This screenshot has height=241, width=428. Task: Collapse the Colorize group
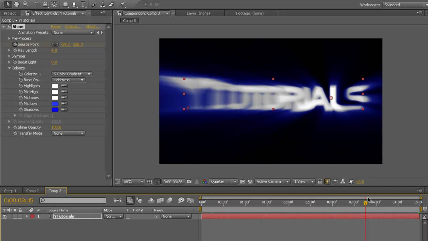point(9,68)
